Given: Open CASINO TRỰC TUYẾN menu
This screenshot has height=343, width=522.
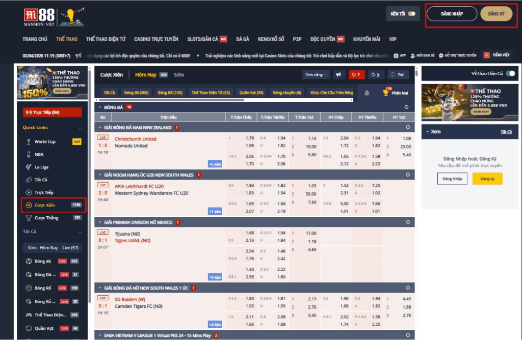Looking at the screenshot, I should tap(156, 39).
